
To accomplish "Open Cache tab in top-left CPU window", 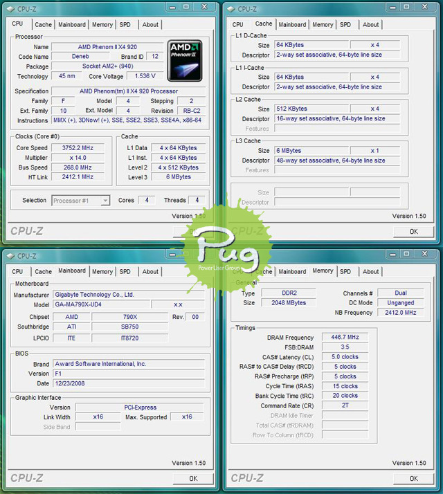I will (43, 25).
